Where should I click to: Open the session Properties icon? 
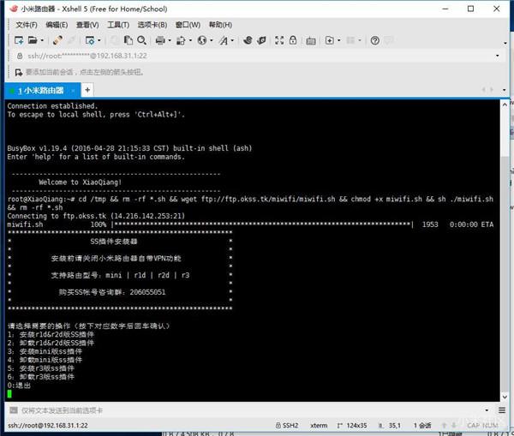pyautogui.click(x=89, y=40)
